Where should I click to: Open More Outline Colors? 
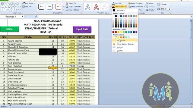click(x=125, y=44)
